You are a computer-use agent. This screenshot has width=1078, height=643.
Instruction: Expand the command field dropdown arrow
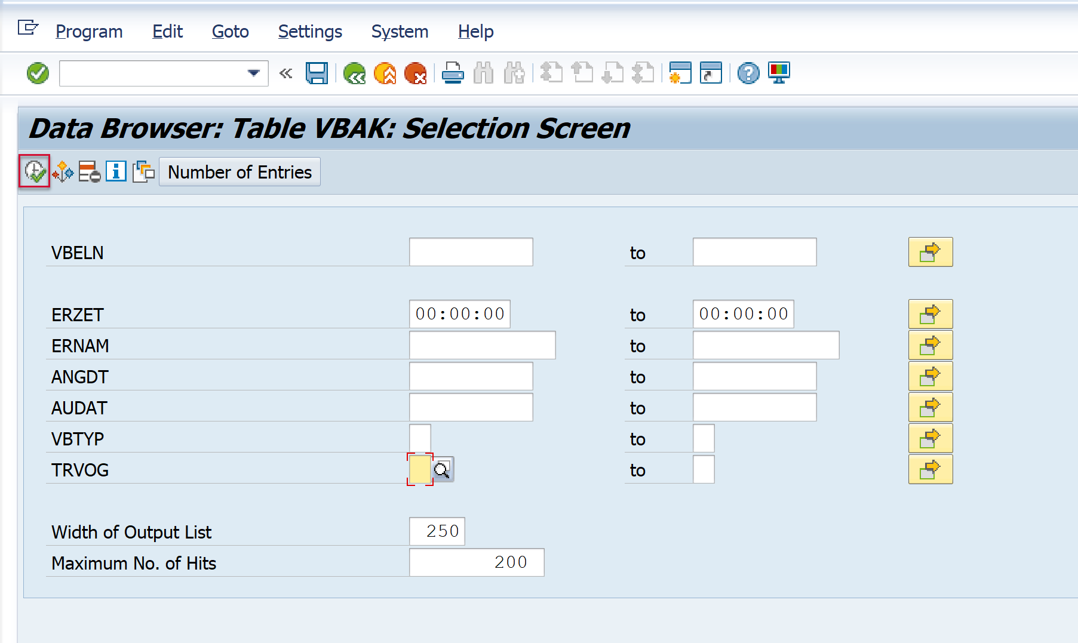(254, 73)
